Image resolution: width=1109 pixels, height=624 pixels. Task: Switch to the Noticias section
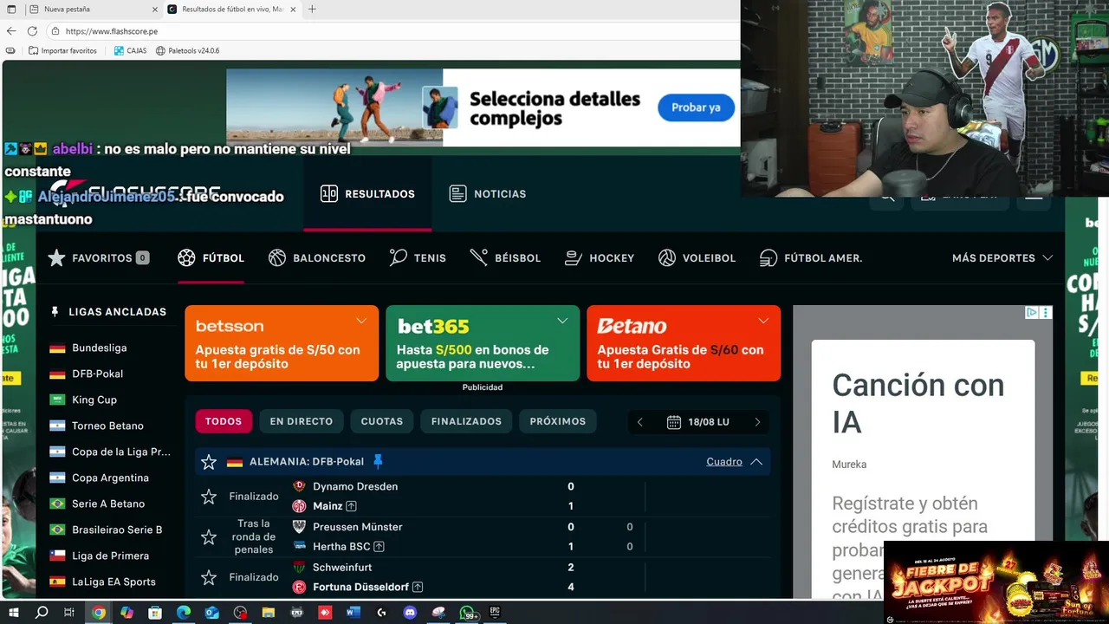(488, 193)
